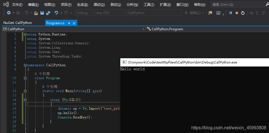Screen dimensions: 269x133
Task: Click the Save All icon
Action: pyautogui.click(x=48, y=13)
